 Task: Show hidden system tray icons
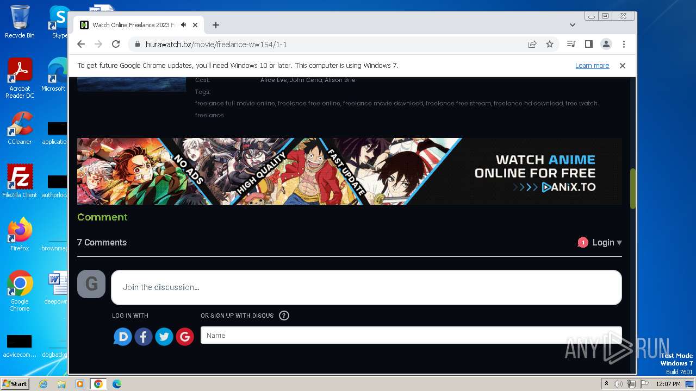pyautogui.click(x=606, y=384)
